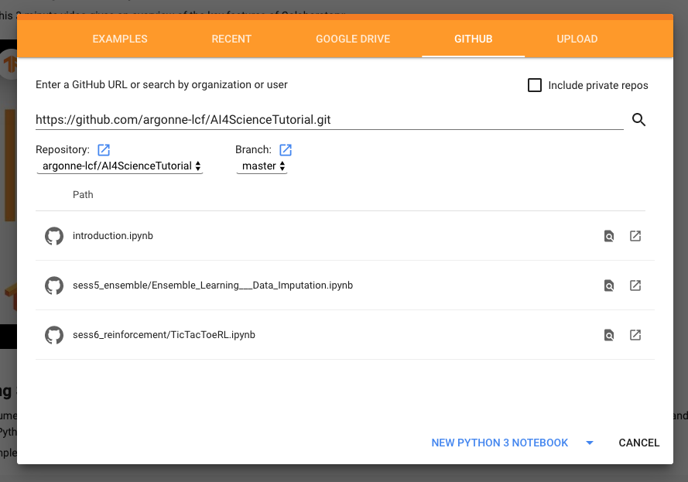
Task: Click the Repository: label text
Action: pos(63,150)
